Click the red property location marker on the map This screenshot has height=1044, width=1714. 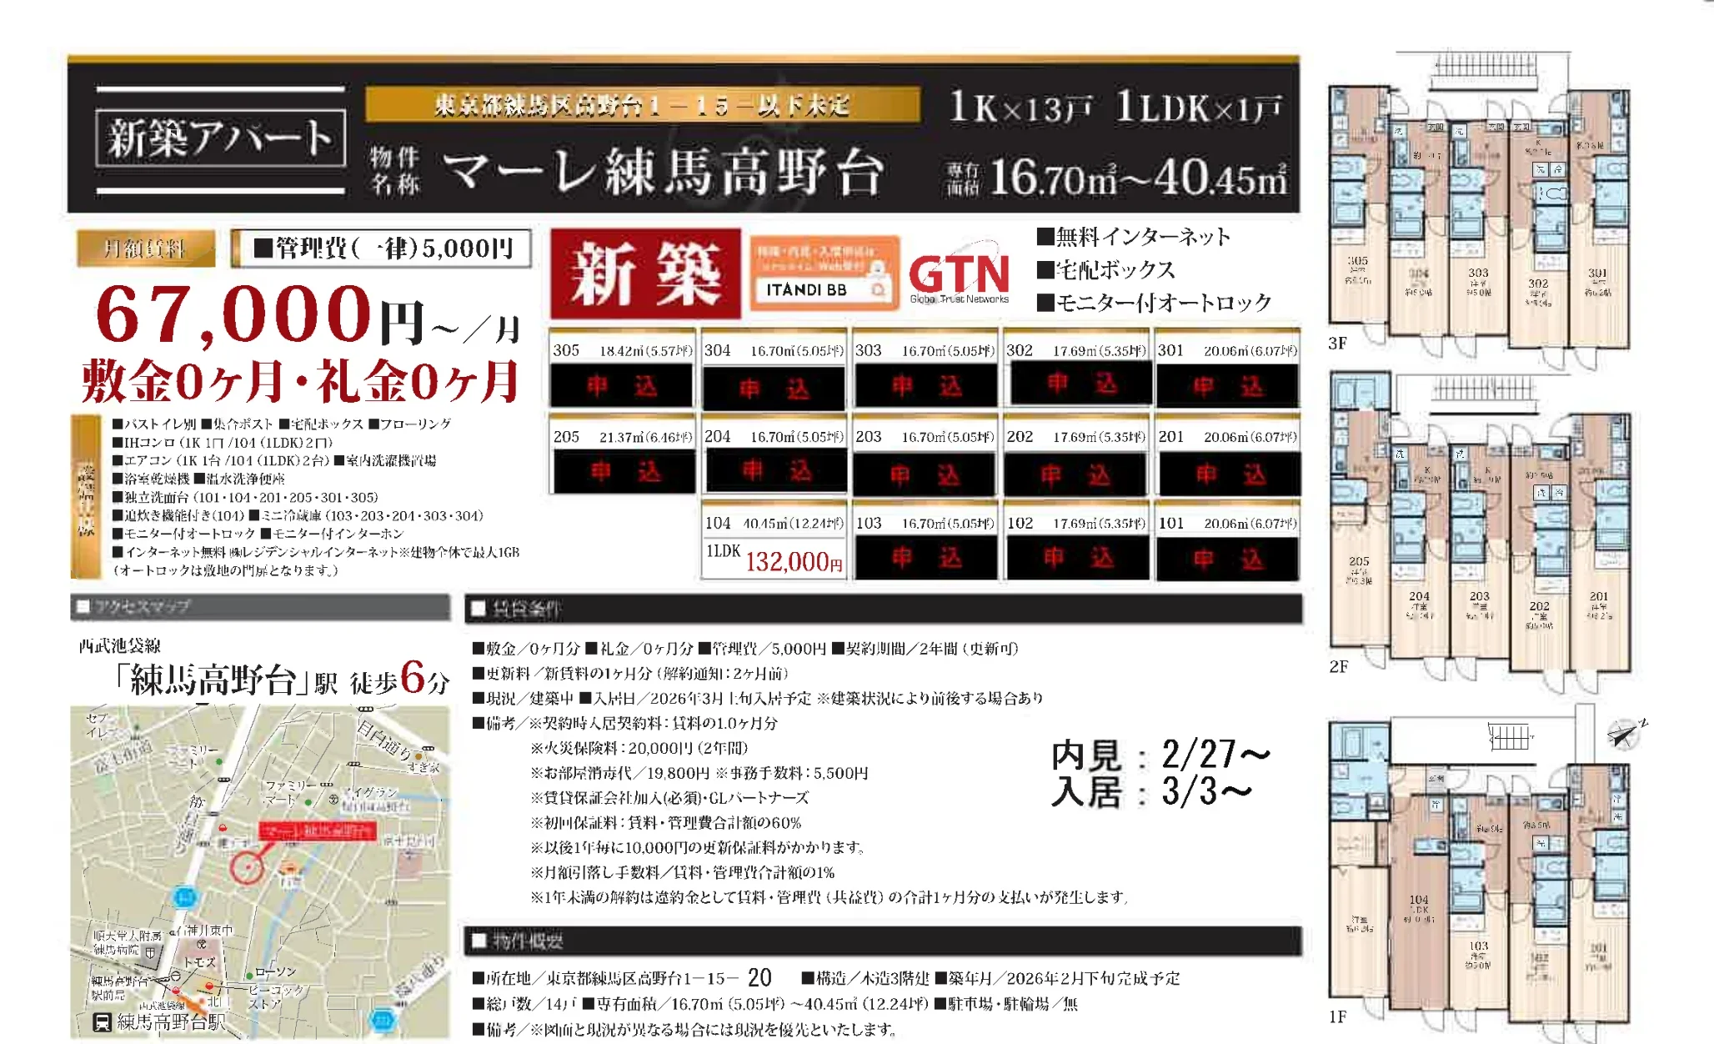(249, 866)
